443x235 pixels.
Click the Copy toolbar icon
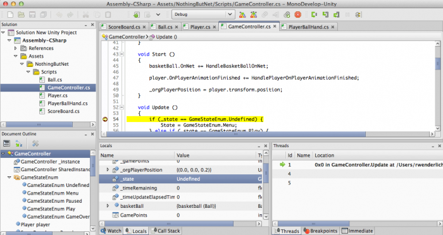pyautogui.click(x=97, y=15)
